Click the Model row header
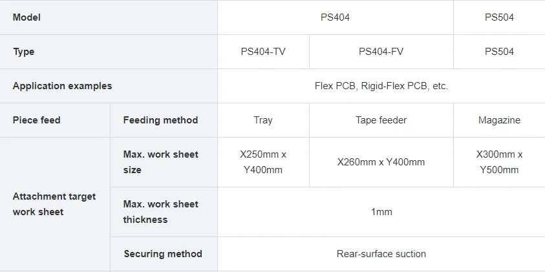 [109, 17]
